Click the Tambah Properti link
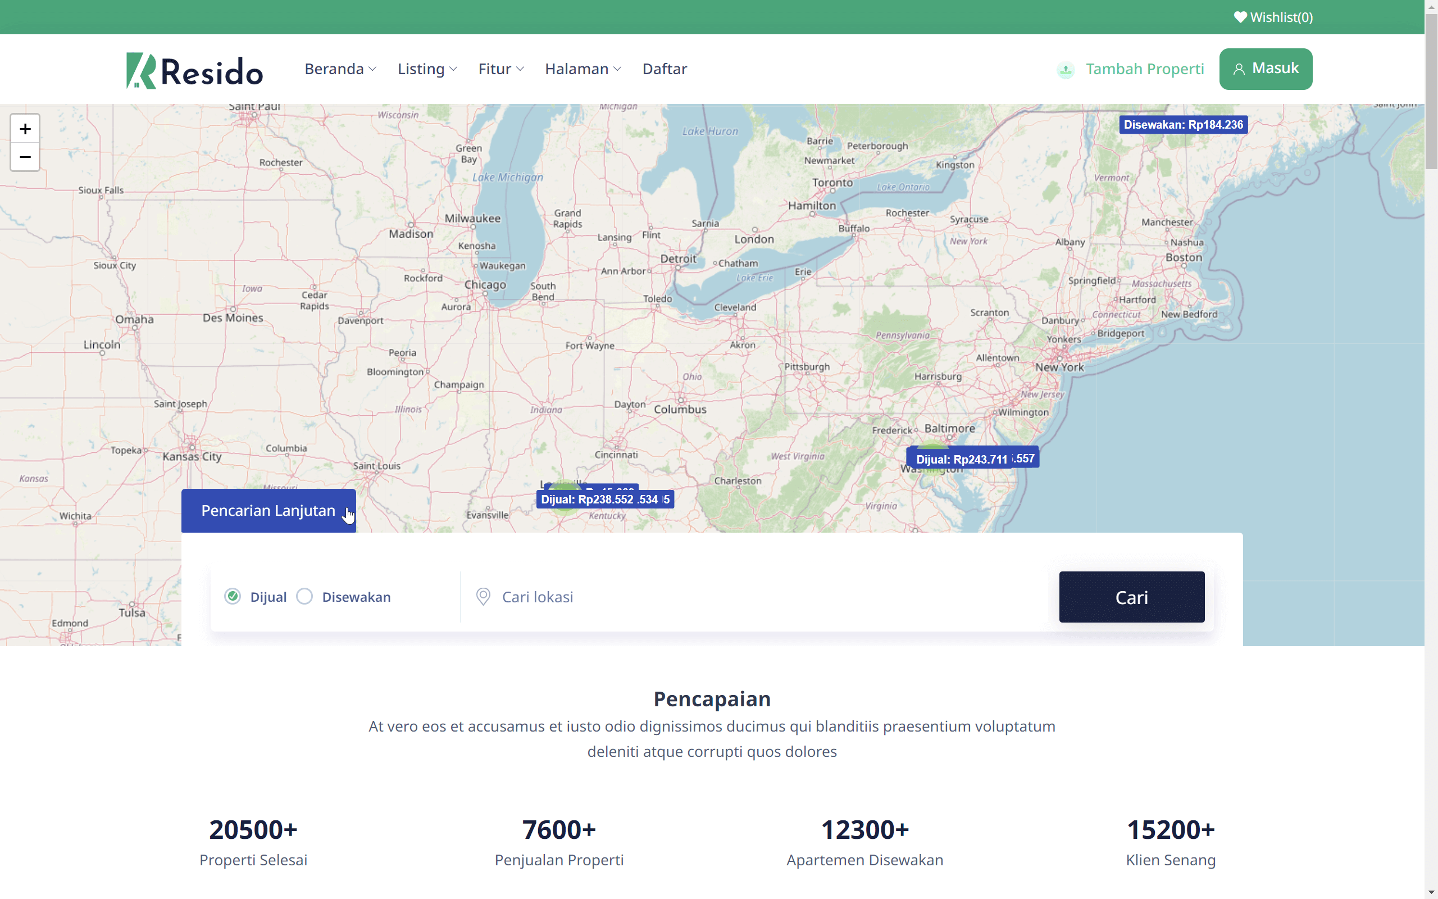1438x899 pixels. [x=1144, y=69]
